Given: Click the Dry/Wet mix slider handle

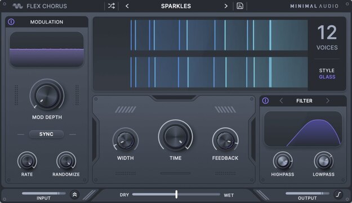Looking at the screenshot, I should pyautogui.click(x=176, y=194).
